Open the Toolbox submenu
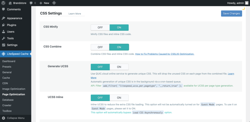The width and height of the screenshot is (250, 122). pos(7,111)
